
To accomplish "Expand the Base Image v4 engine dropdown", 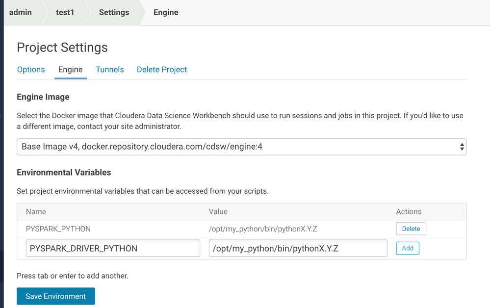I will coord(241,147).
